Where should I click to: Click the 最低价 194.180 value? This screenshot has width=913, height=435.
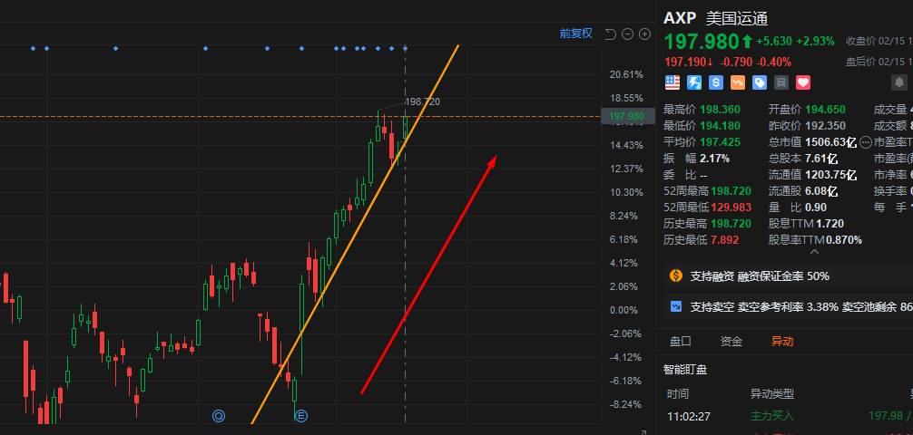(x=721, y=126)
